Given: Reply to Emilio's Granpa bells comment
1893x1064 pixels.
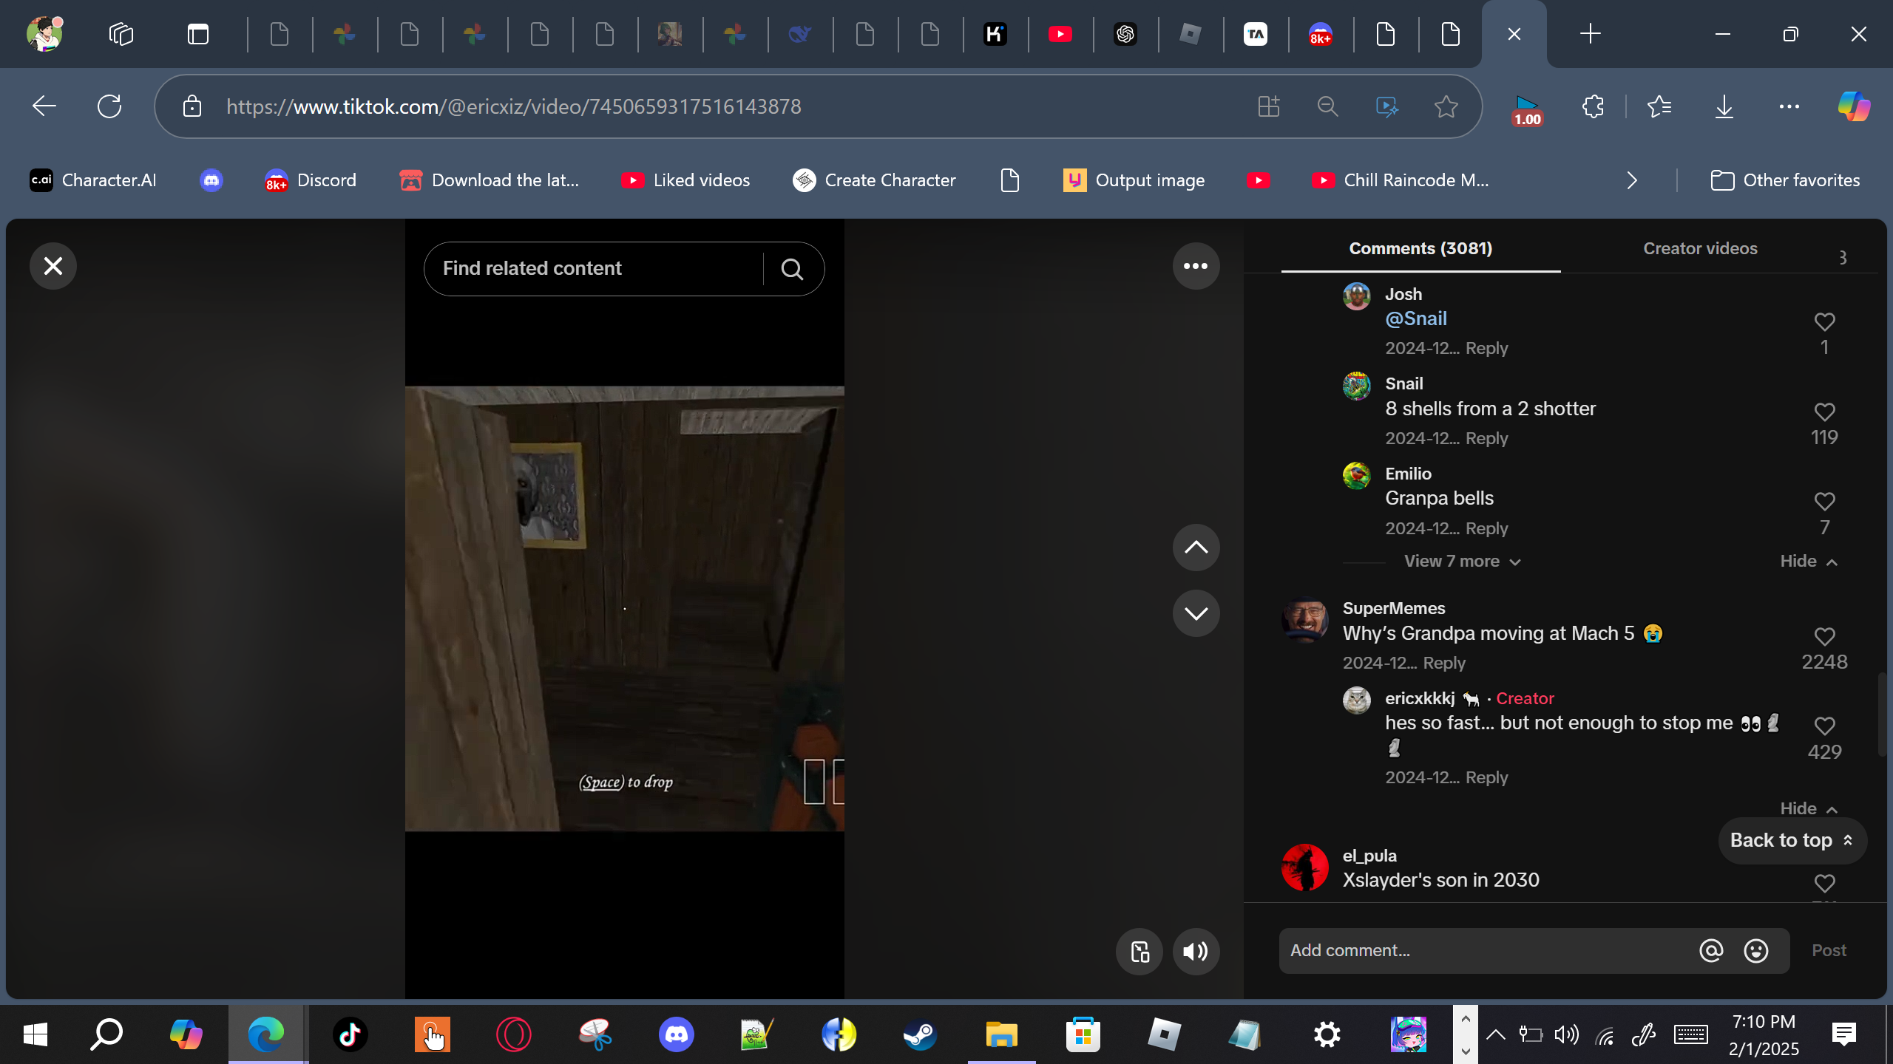Looking at the screenshot, I should pyautogui.click(x=1486, y=528).
